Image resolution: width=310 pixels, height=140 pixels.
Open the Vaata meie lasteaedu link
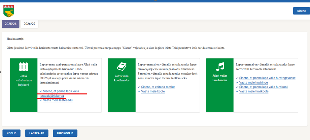click(57, 100)
